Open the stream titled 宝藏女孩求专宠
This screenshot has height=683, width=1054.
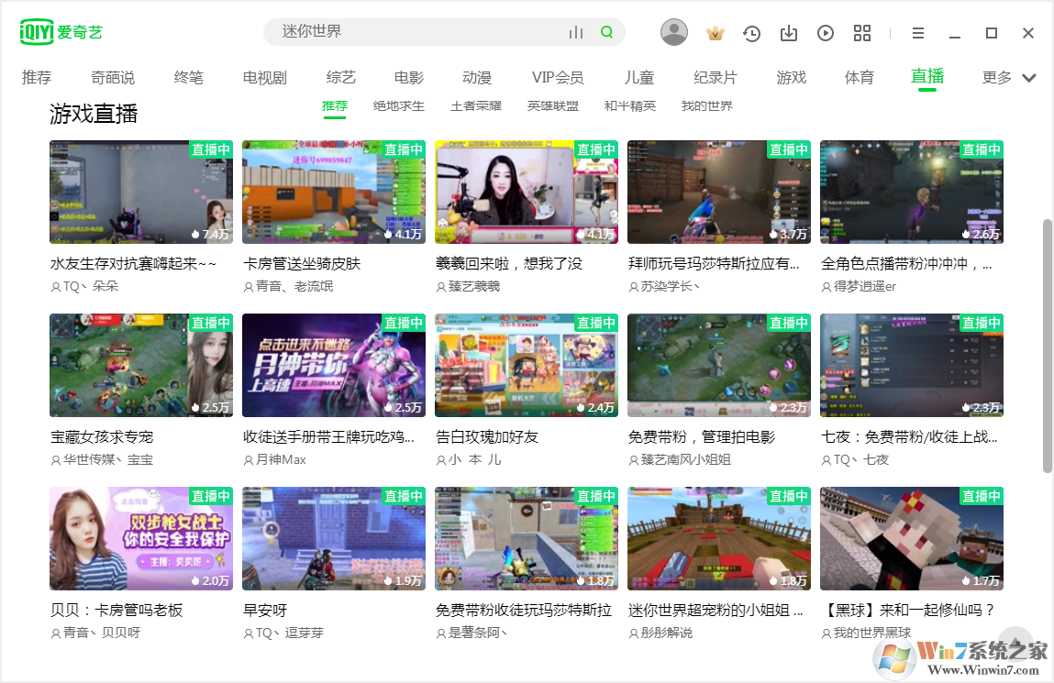point(100,437)
